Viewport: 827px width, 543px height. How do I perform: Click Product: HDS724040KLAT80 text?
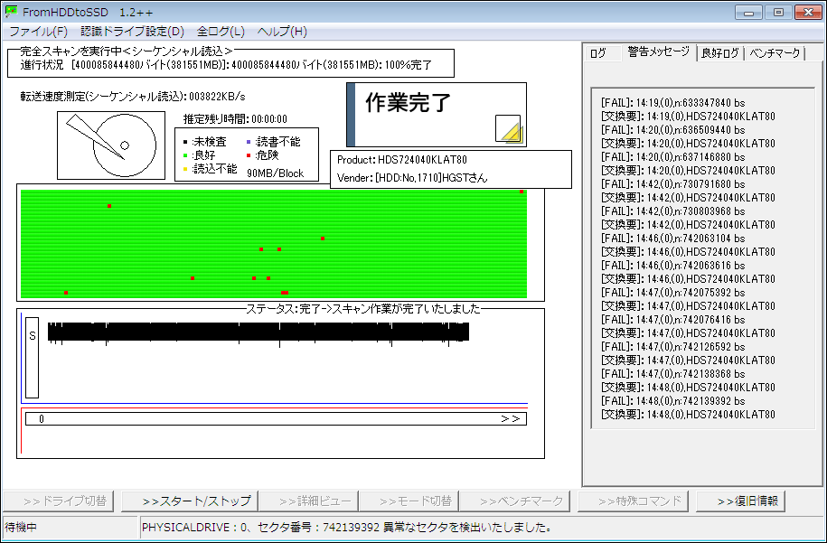click(402, 160)
